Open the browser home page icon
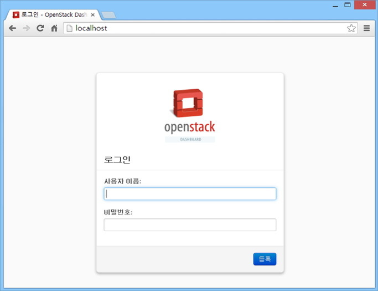 pyautogui.click(x=54, y=28)
